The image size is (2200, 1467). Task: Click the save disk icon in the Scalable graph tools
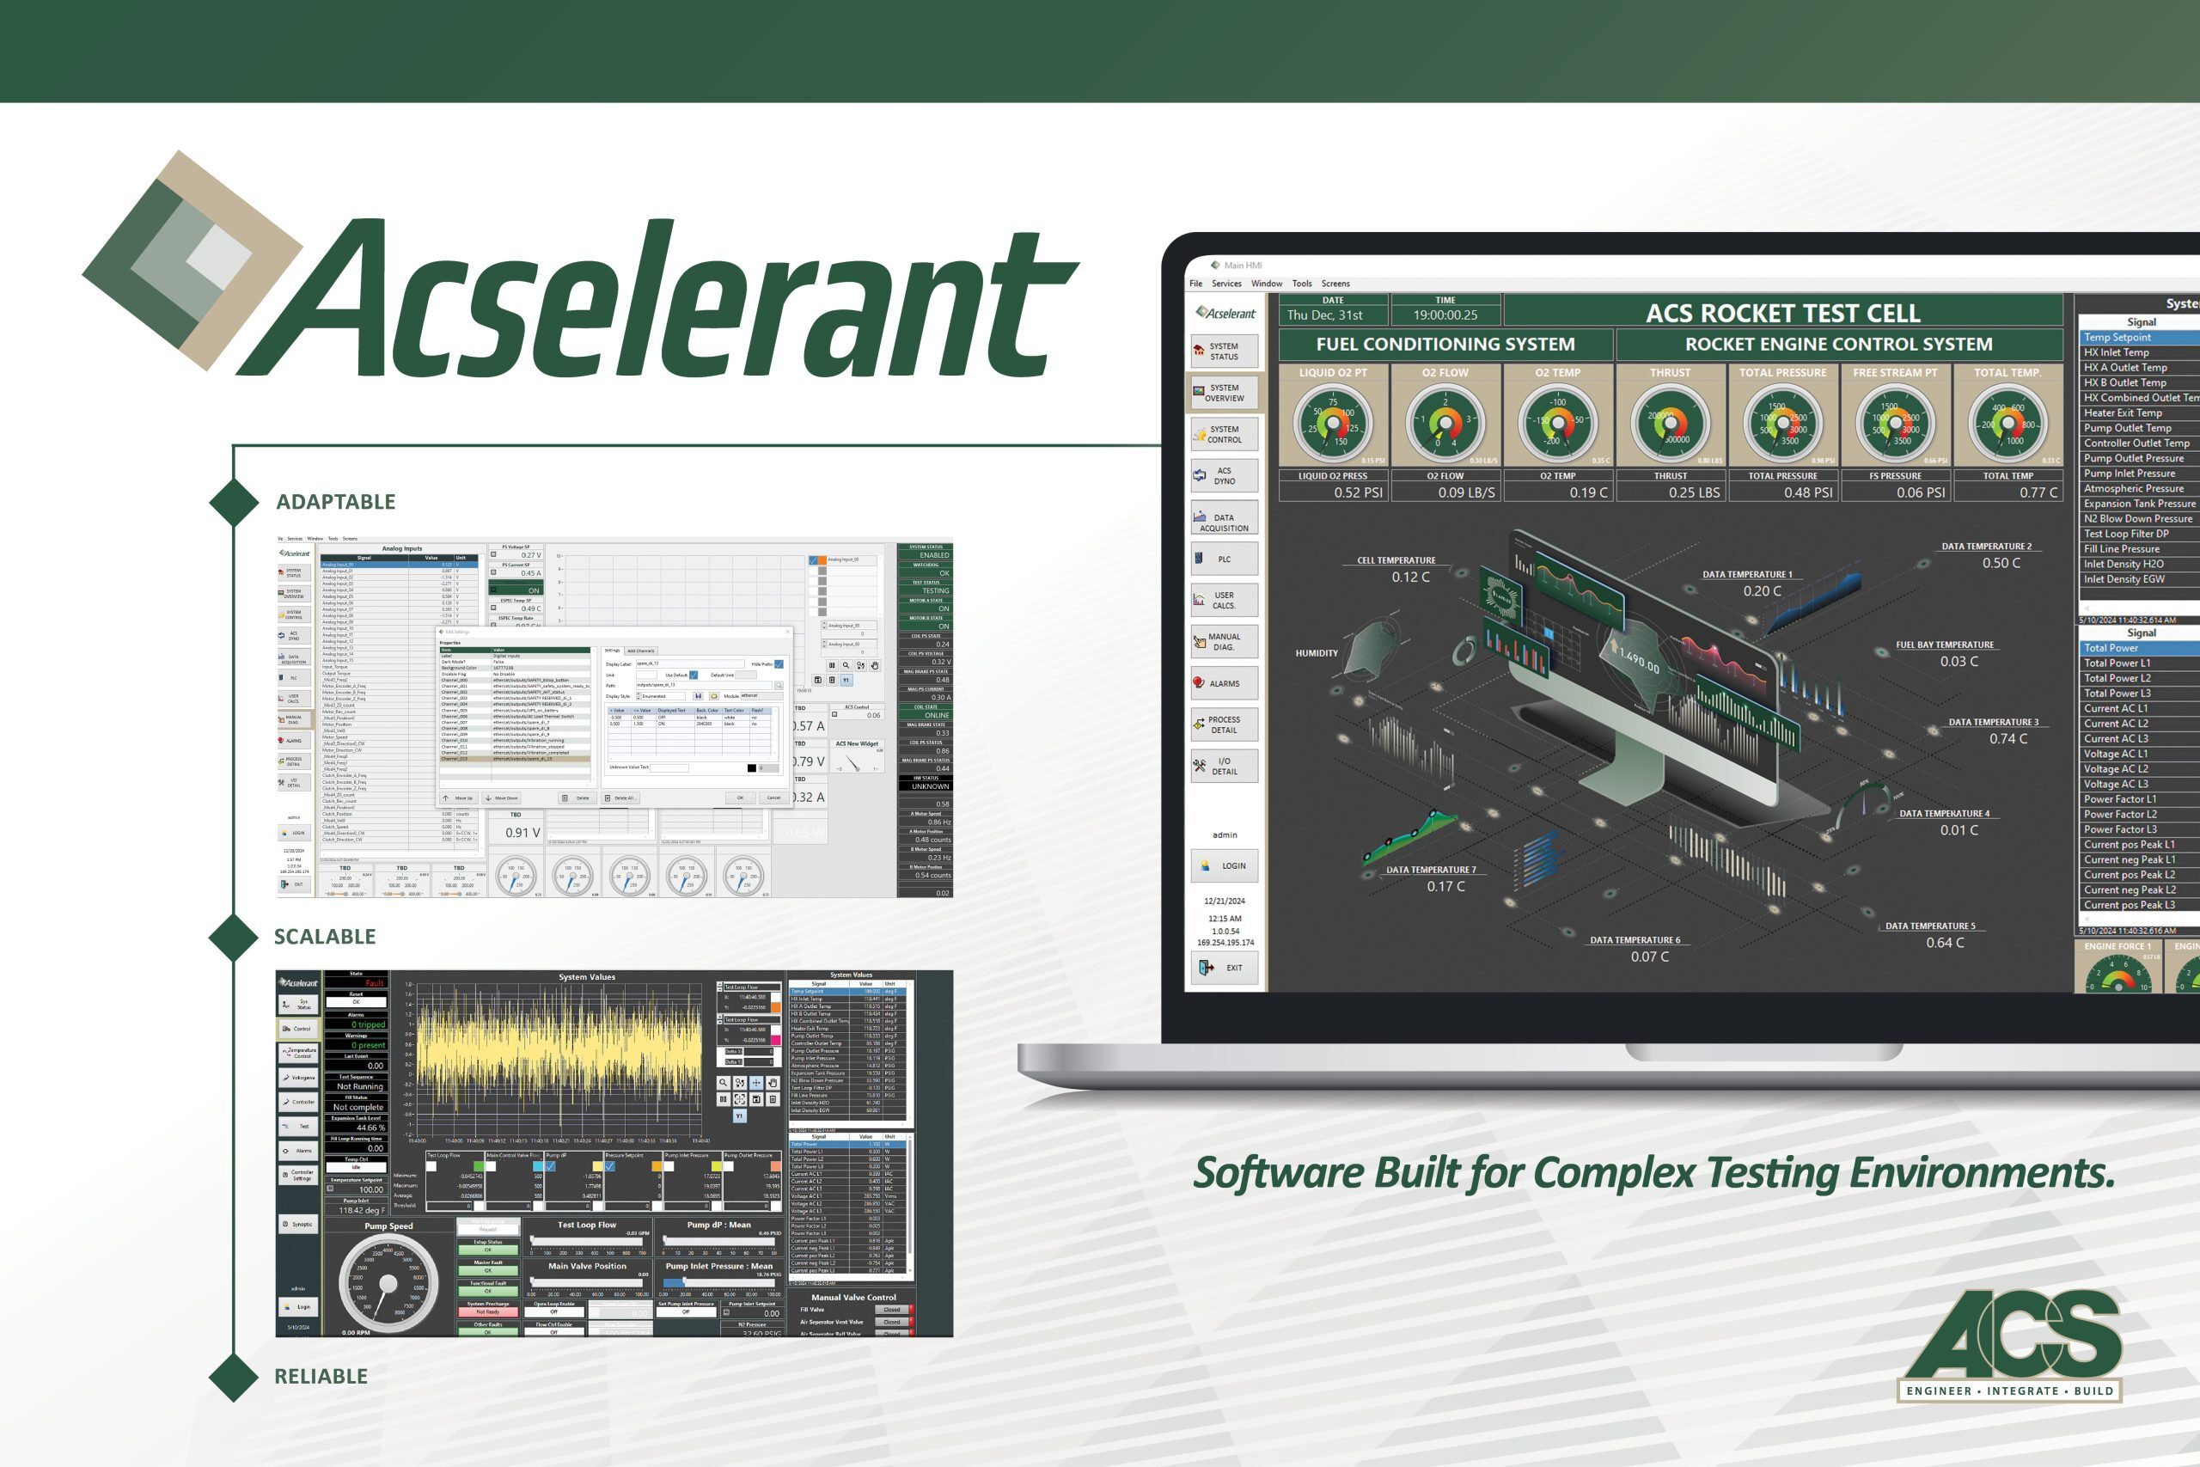click(755, 1099)
